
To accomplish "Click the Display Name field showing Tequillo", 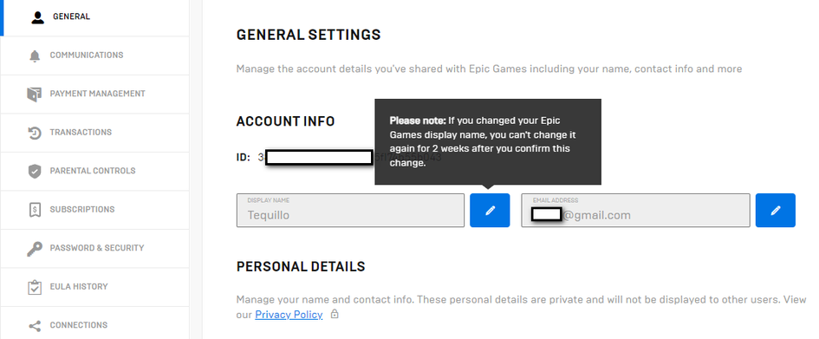I will (x=350, y=211).
